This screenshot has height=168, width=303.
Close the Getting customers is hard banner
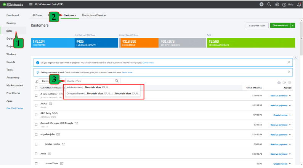(x=289, y=72)
